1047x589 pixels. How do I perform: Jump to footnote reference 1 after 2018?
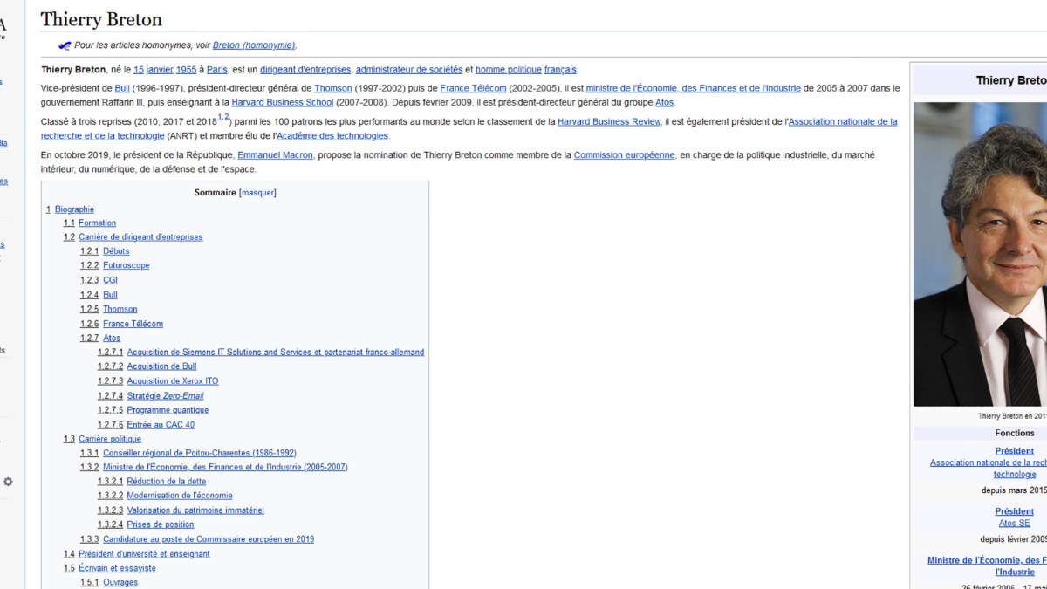(x=220, y=117)
